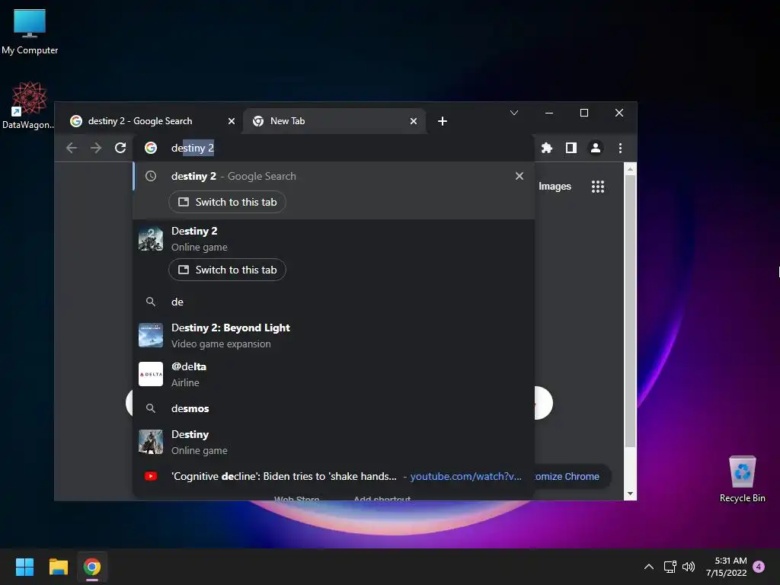Switch to the 'destiny 2 - Google Search' tab
780x585 pixels.
click(148, 121)
